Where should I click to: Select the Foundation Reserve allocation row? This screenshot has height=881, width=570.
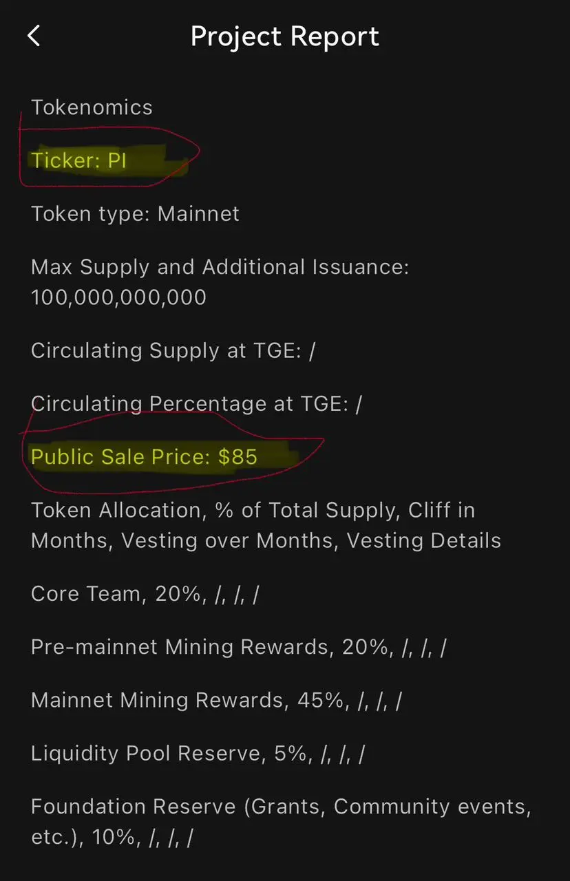tap(281, 807)
